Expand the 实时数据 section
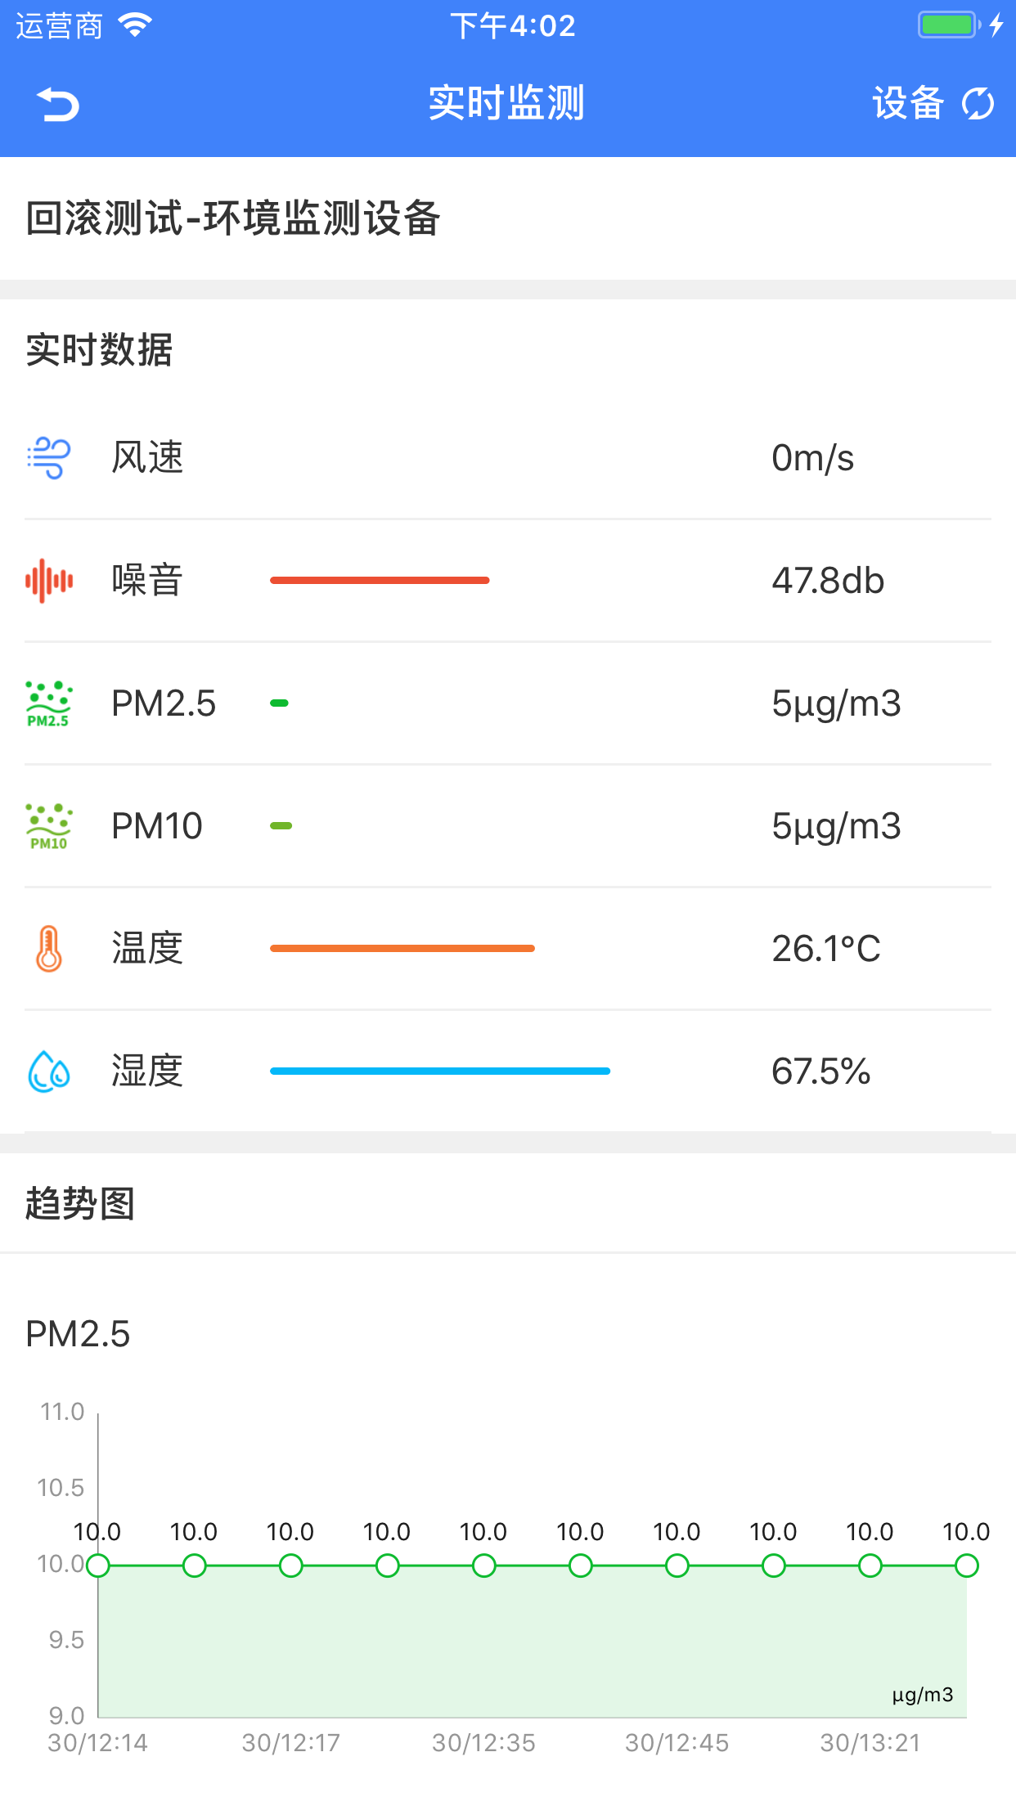 (98, 350)
